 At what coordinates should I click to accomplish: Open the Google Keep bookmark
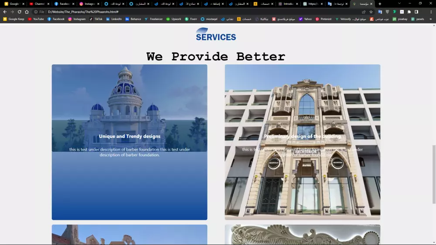pos(14,19)
